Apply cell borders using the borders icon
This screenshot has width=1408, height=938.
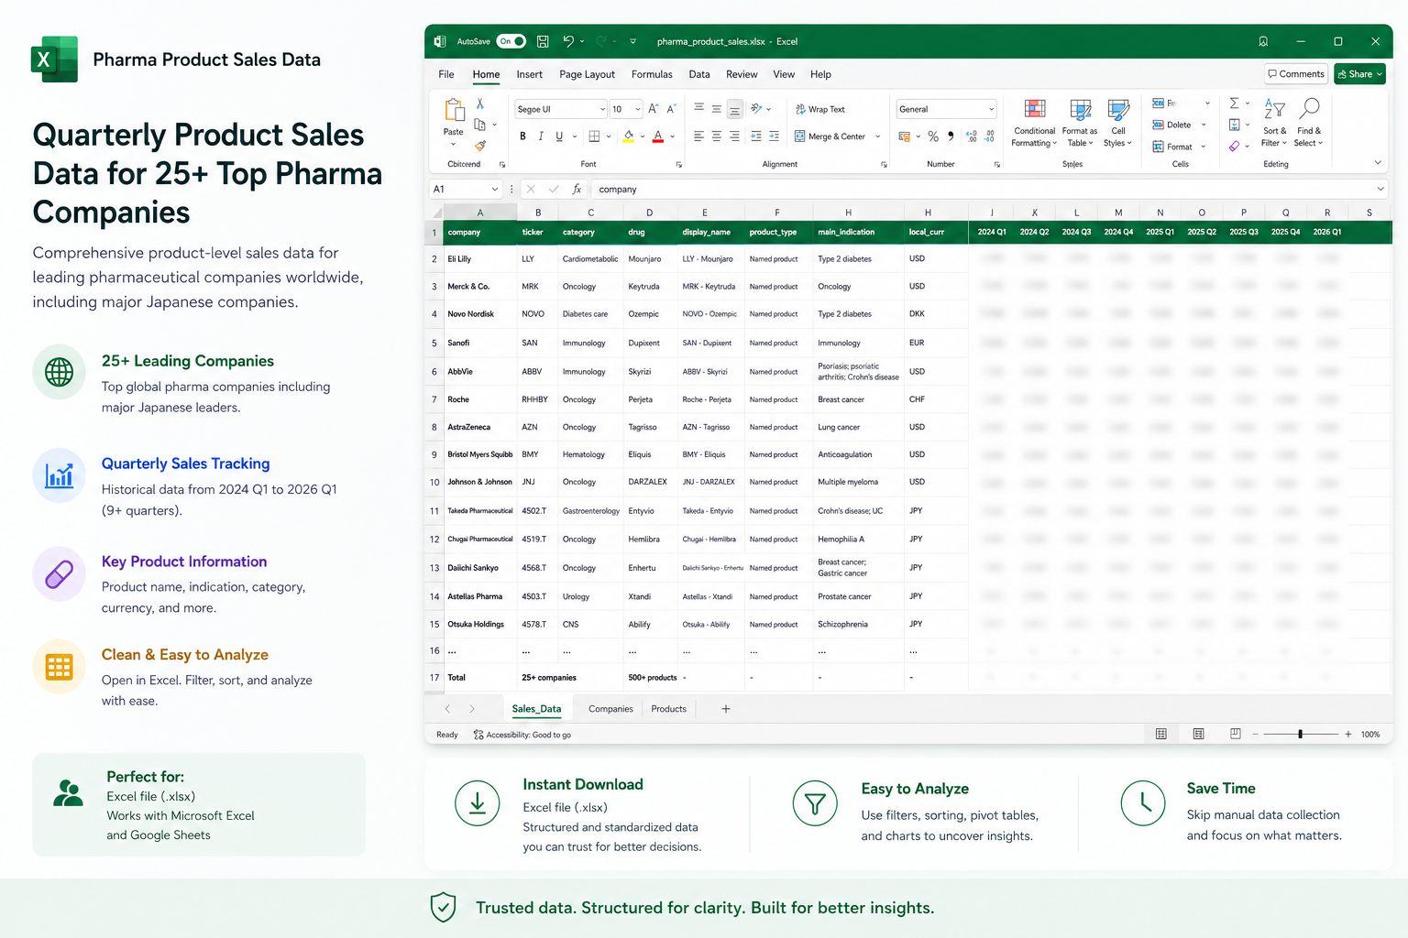pos(594,136)
